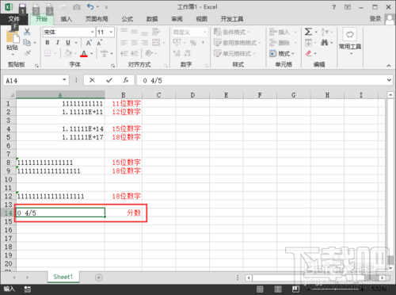The image size is (396, 295).
Task: Click the borders icon
Action: pos(48,53)
